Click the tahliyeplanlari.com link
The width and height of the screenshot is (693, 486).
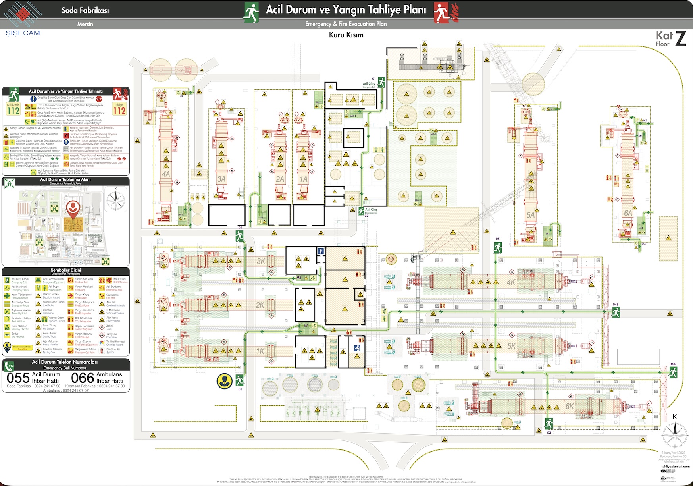(675, 467)
